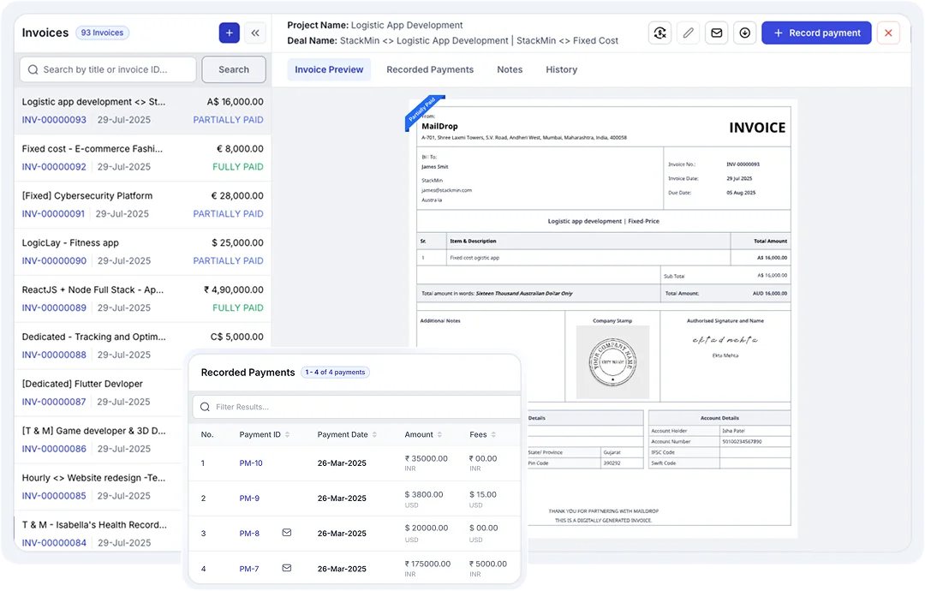Click the envelope email invoice icon in toolbar
Image resolution: width=925 pixels, height=591 pixels.
tap(716, 33)
